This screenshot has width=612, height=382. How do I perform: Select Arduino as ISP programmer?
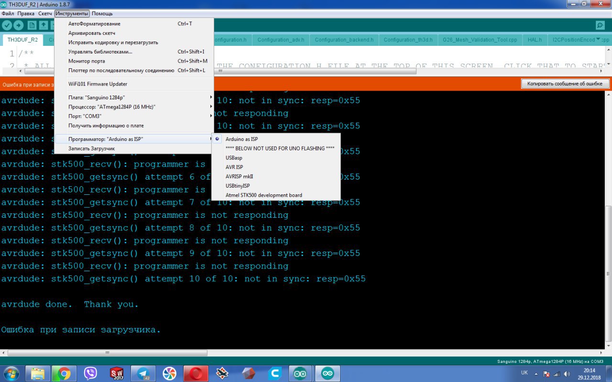pyautogui.click(x=276, y=139)
